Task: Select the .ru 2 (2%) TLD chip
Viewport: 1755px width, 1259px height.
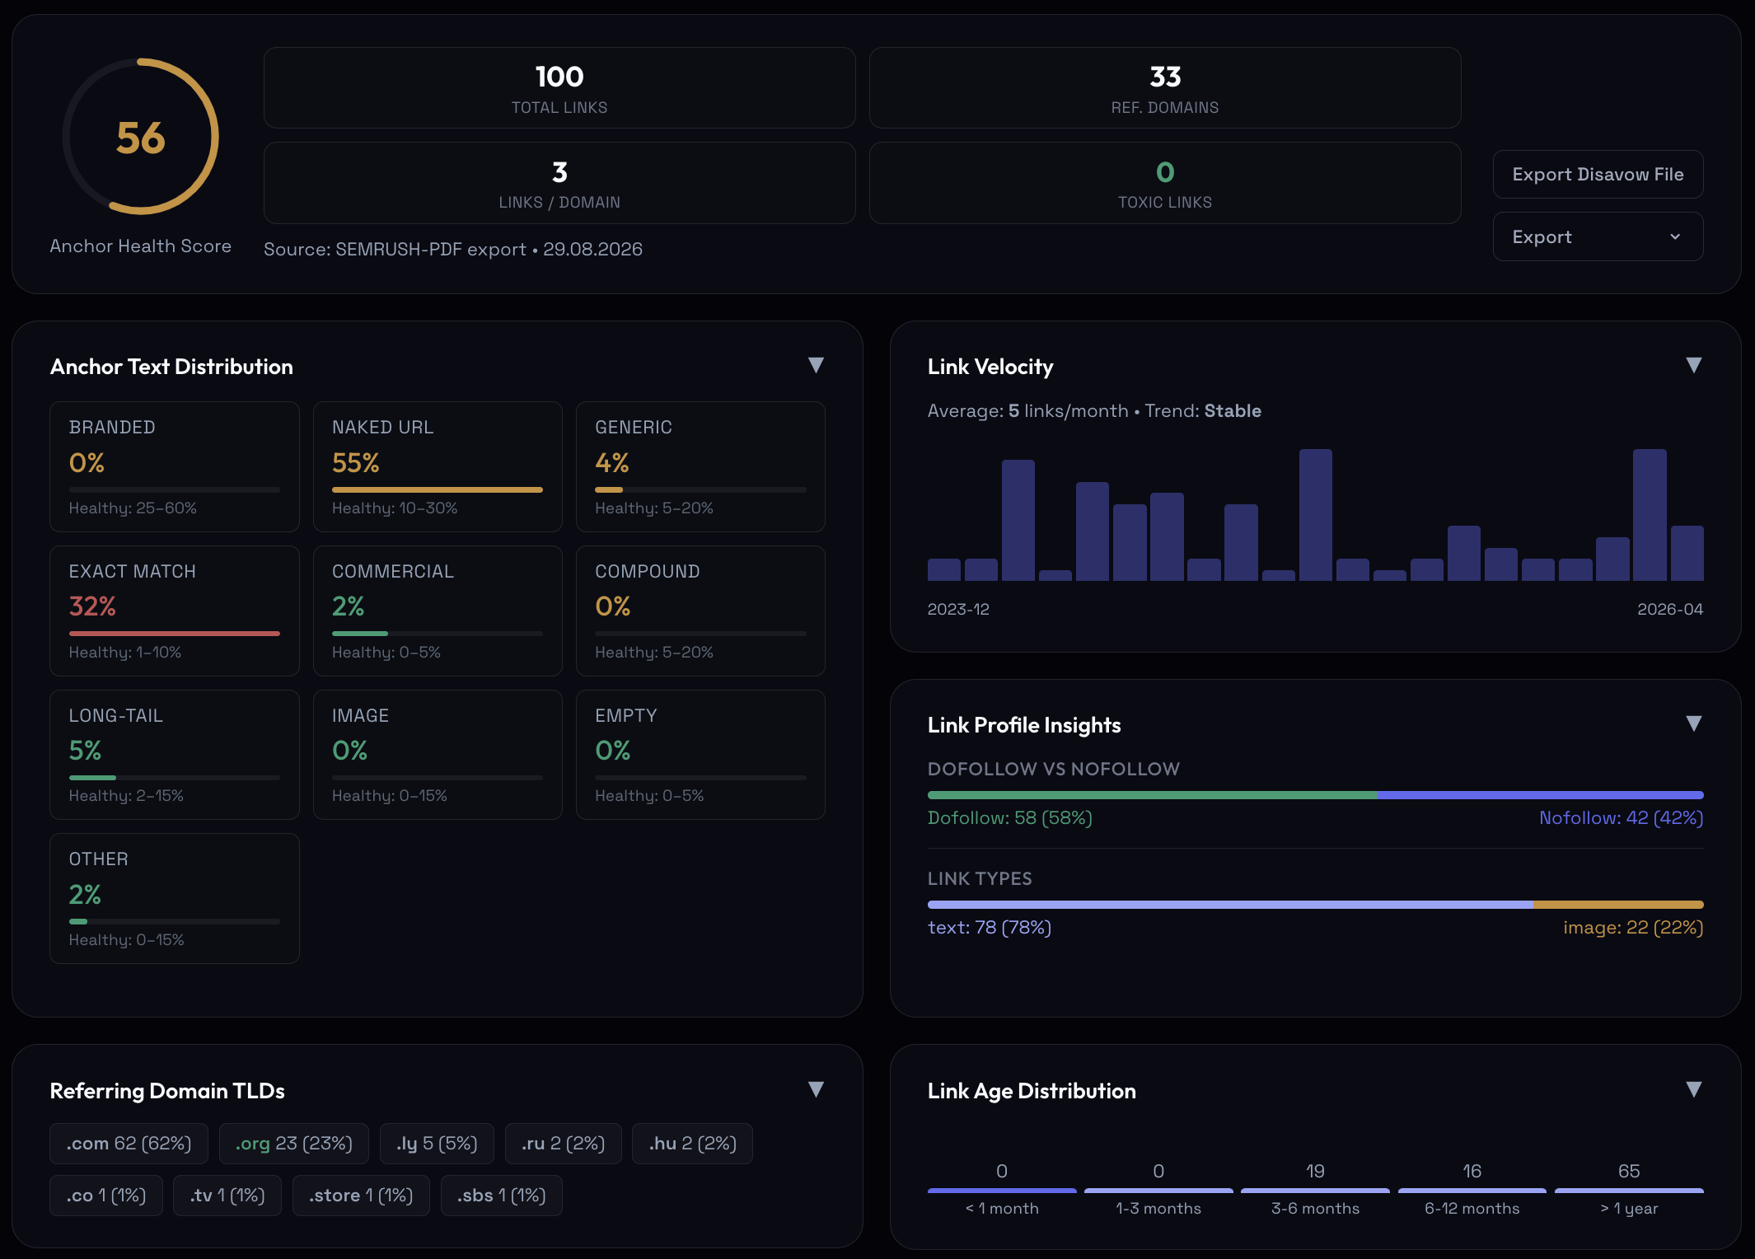Action: click(563, 1144)
